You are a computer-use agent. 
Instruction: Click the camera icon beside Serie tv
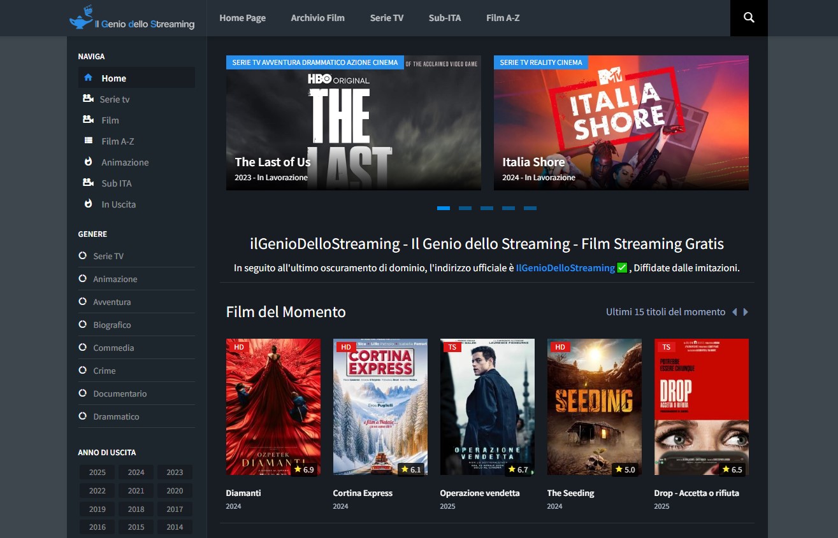(x=88, y=99)
